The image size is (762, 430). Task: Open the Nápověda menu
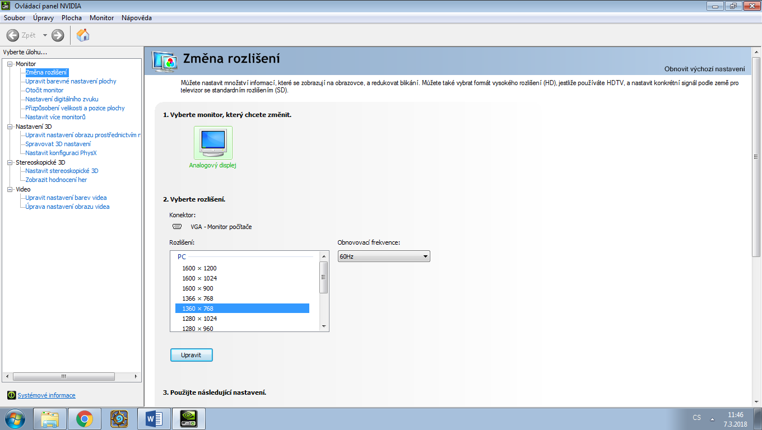pos(137,18)
